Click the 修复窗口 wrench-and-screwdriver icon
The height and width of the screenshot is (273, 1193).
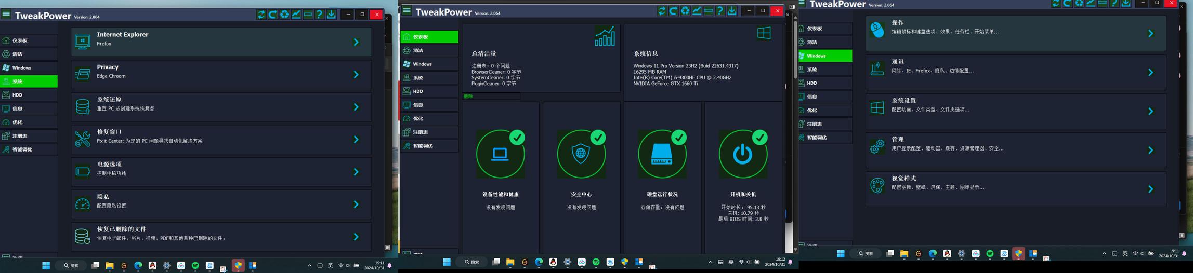[x=83, y=139]
